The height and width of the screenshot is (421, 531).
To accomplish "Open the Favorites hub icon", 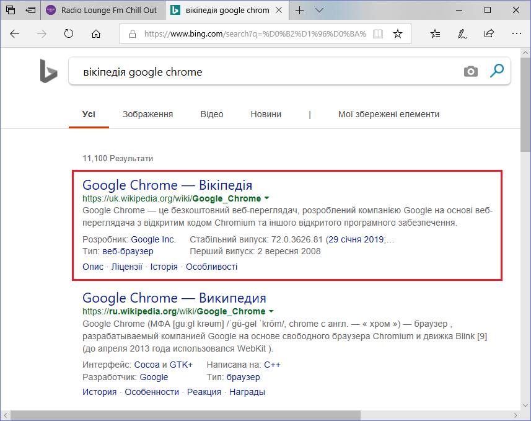I will pos(435,33).
